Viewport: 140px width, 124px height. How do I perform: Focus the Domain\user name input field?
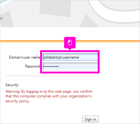(70, 57)
